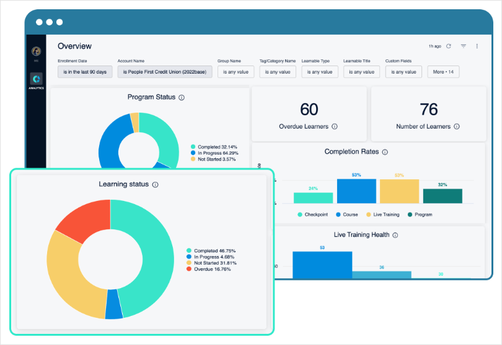Show info for Completion Rates
Screen dimensions: 502x345
tap(385, 152)
